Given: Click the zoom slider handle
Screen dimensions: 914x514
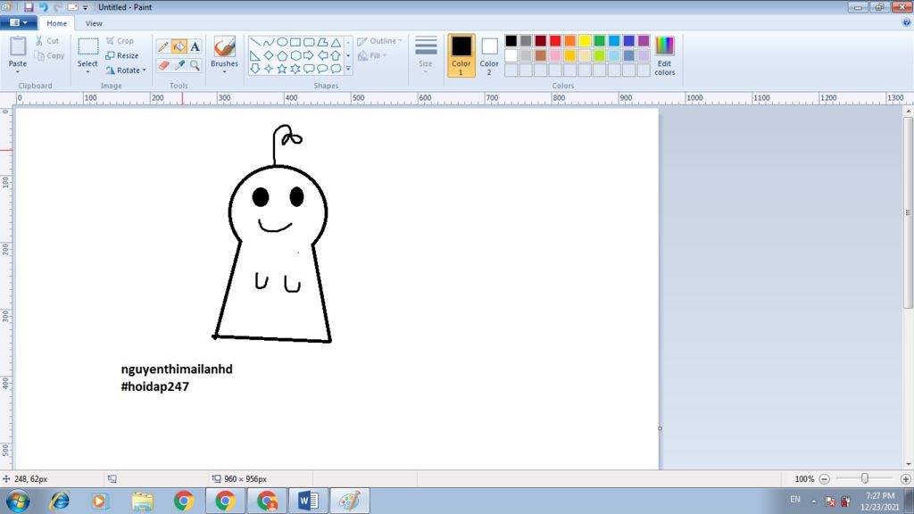Looking at the screenshot, I should point(865,478).
